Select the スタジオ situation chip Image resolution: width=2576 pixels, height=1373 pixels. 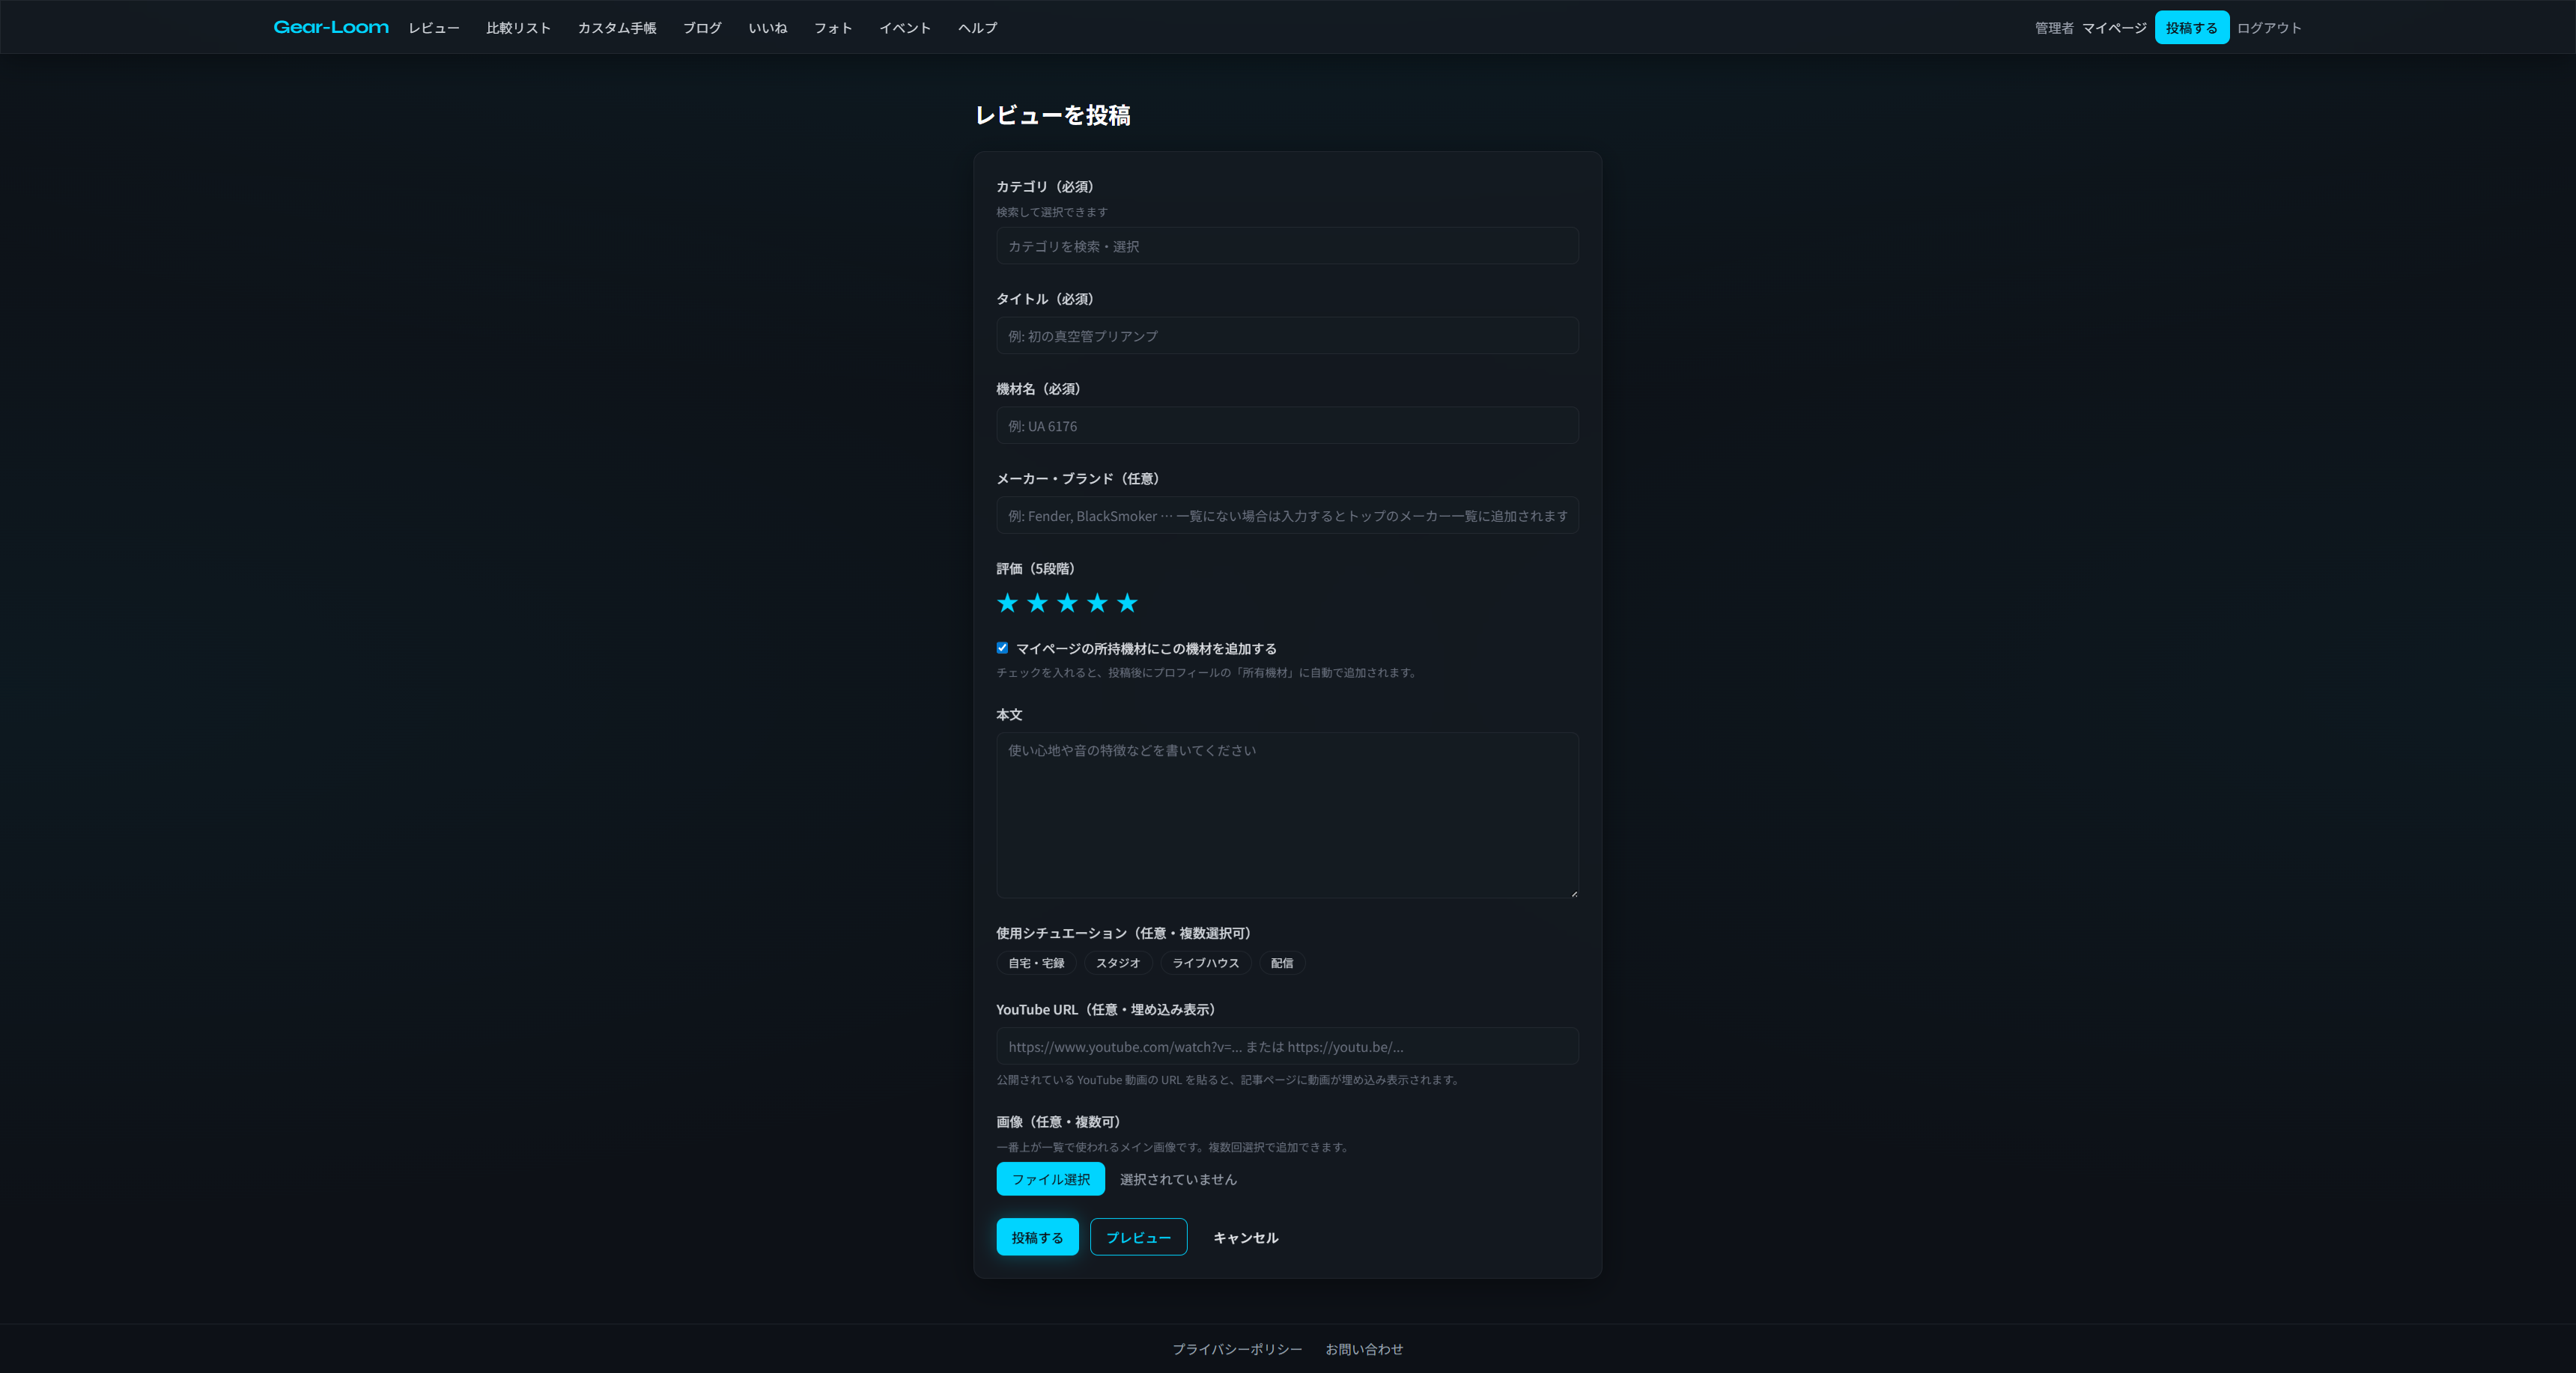tap(1118, 963)
